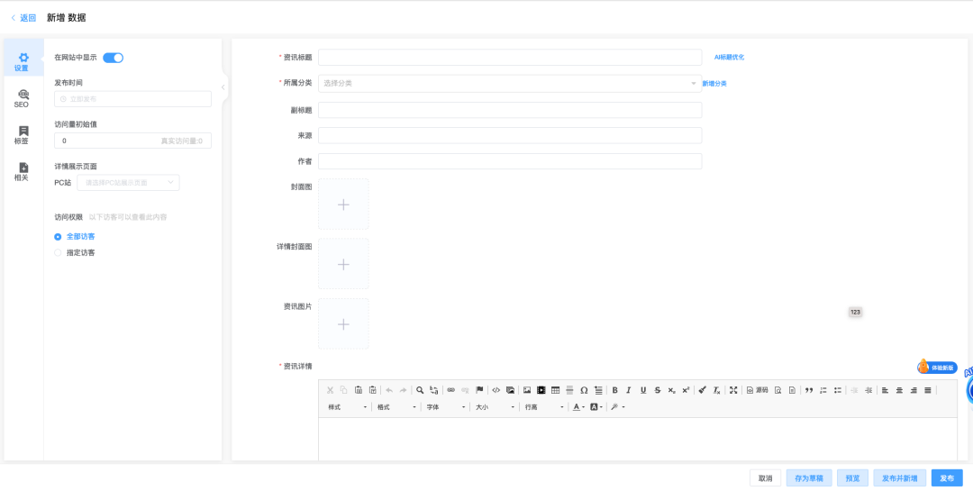Insert a horizontal line in the editor

coord(569,390)
